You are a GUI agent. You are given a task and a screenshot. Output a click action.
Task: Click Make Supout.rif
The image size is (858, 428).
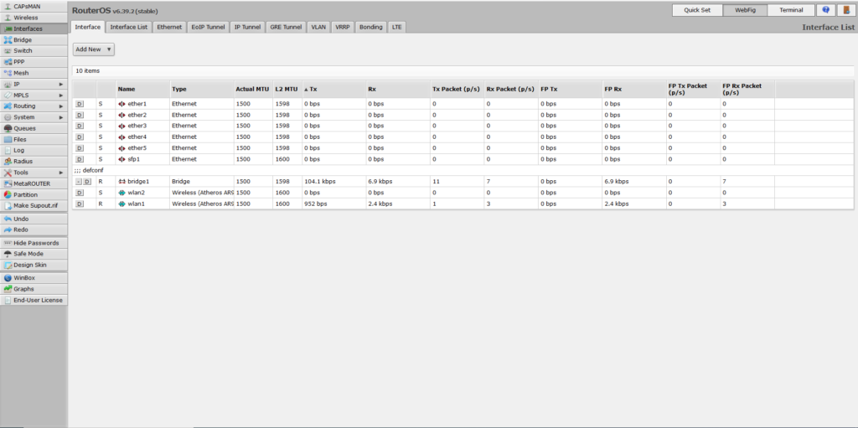tap(34, 206)
